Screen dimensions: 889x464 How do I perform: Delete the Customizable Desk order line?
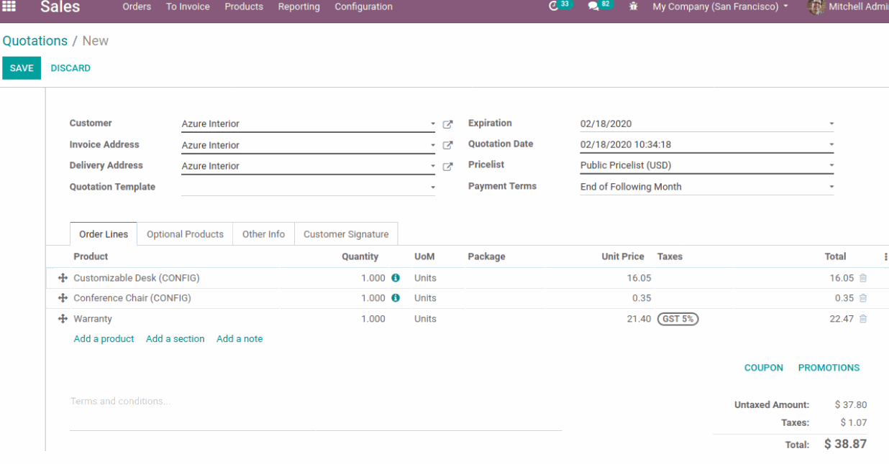point(863,278)
